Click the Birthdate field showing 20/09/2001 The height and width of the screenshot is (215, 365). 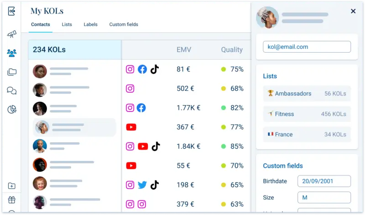pos(324,181)
